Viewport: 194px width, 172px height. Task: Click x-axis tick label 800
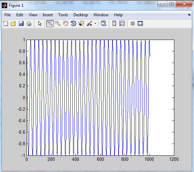125,159
